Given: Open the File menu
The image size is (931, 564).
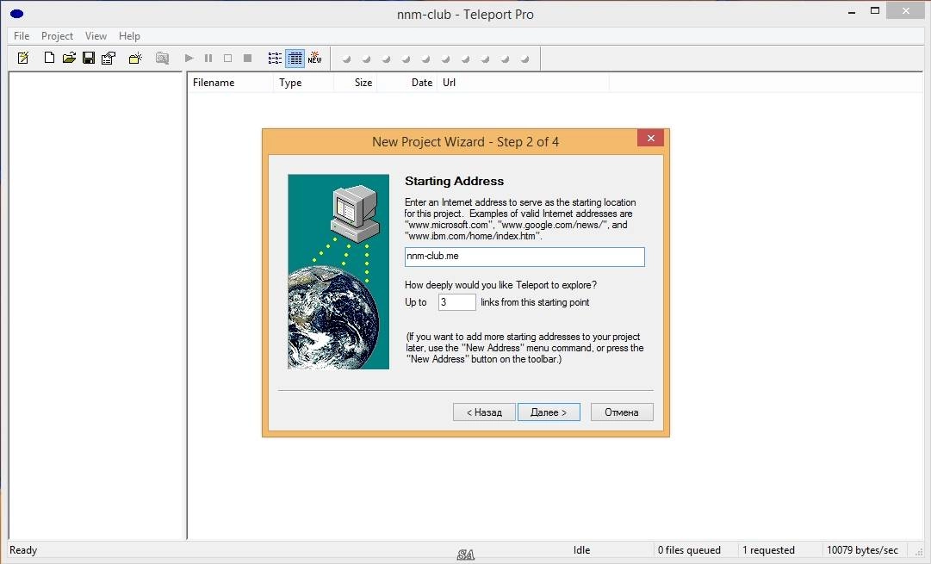Looking at the screenshot, I should (22, 35).
